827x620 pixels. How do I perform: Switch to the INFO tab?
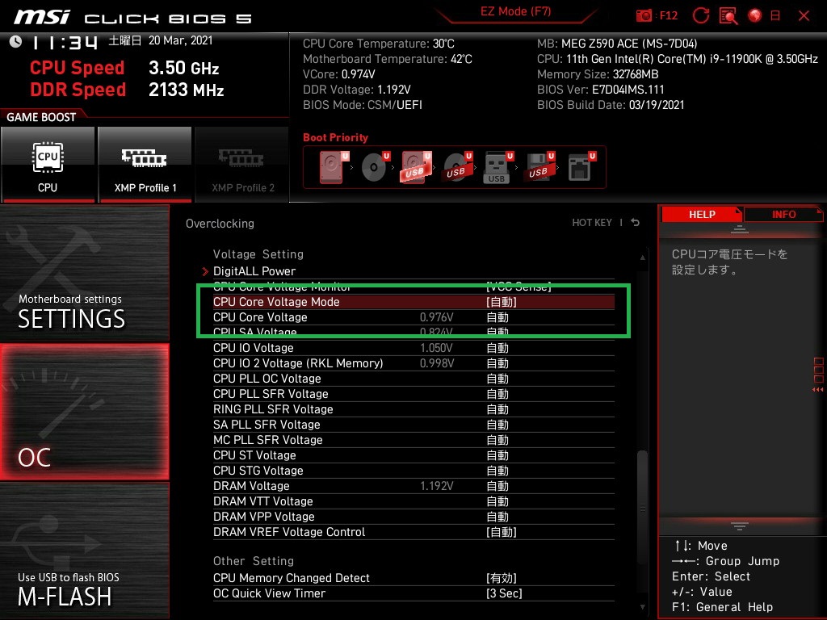pos(783,215)
